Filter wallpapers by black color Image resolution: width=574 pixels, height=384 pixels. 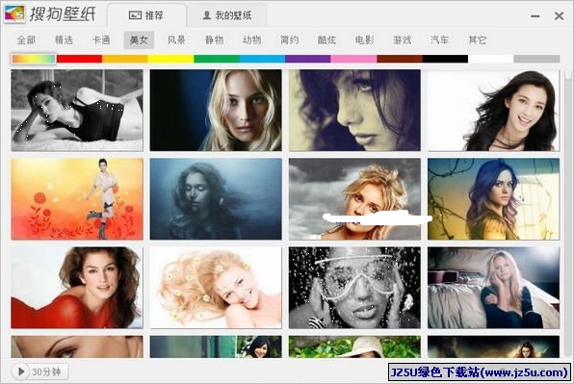click(x=445, y=59)
